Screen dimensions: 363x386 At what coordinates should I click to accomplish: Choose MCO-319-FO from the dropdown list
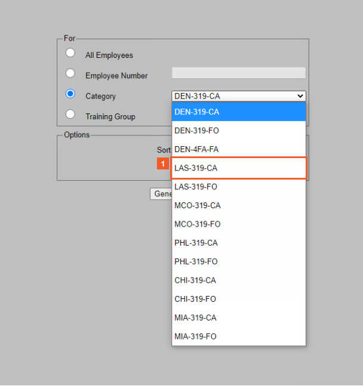click(239, 224)
